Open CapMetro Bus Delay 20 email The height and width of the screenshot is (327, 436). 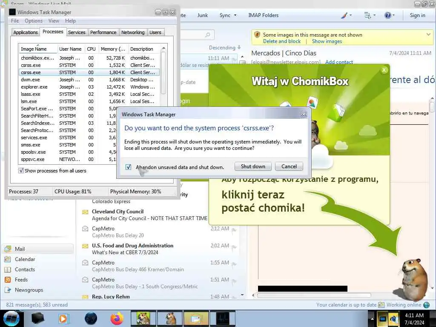(159, 232)
